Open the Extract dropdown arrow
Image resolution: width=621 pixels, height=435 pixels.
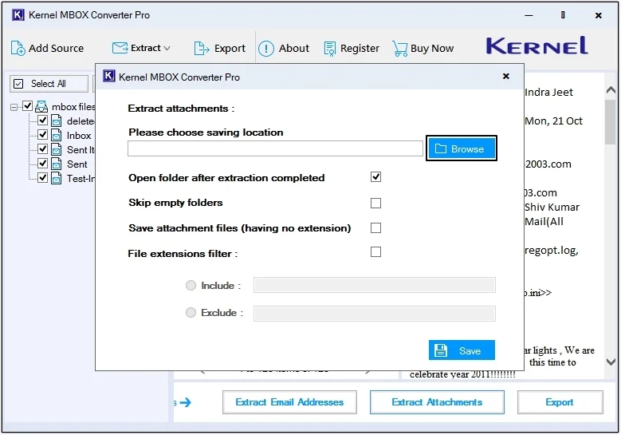[167, 49]
